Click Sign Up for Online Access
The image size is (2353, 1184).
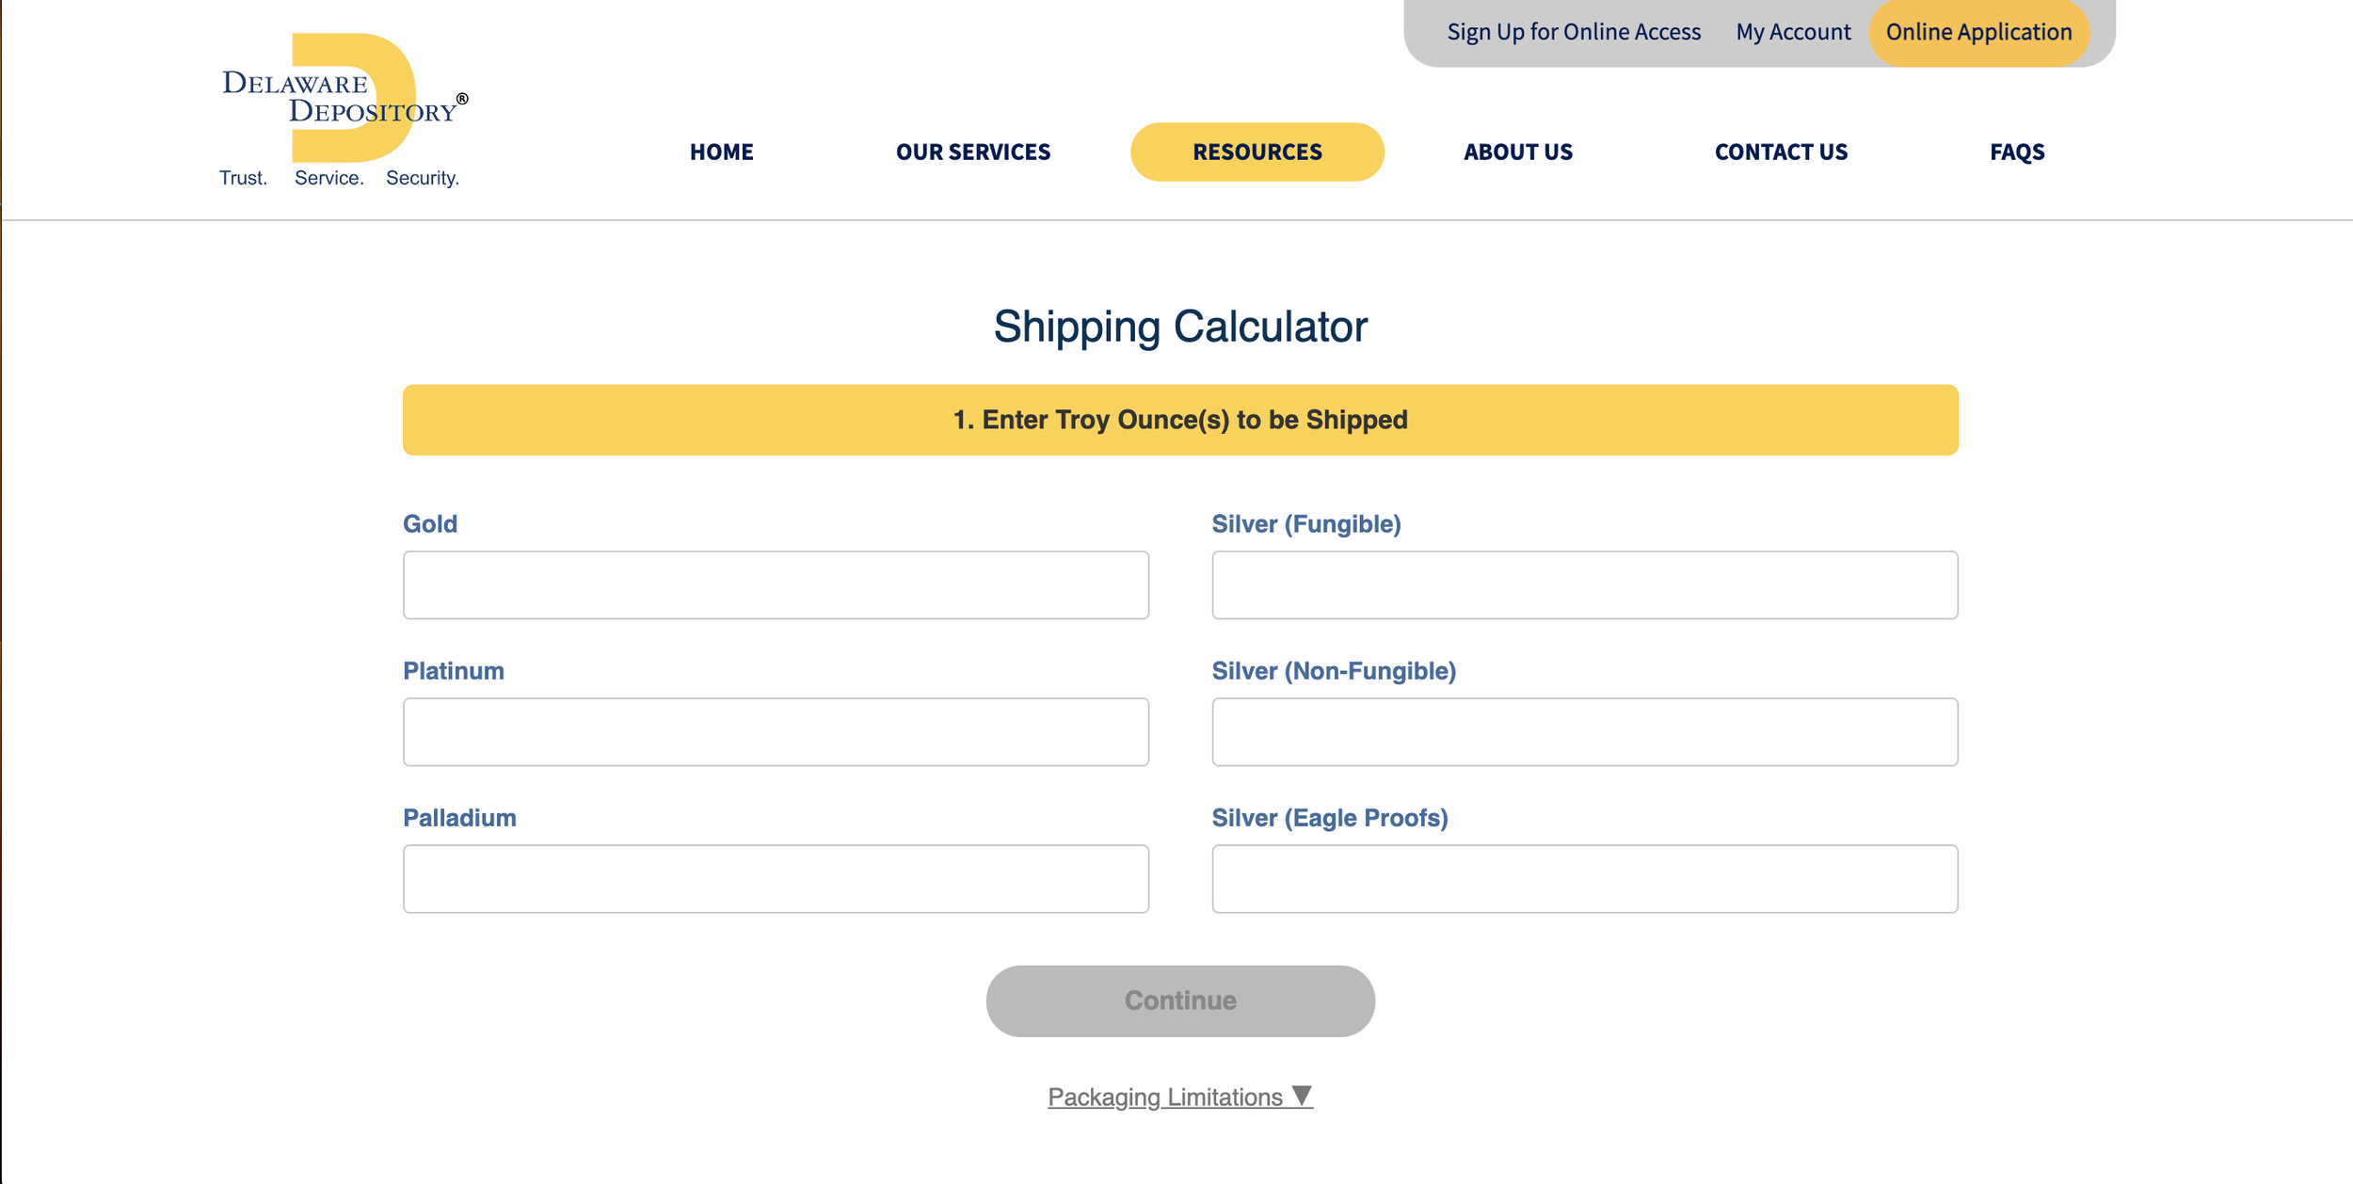(1574, 32)
